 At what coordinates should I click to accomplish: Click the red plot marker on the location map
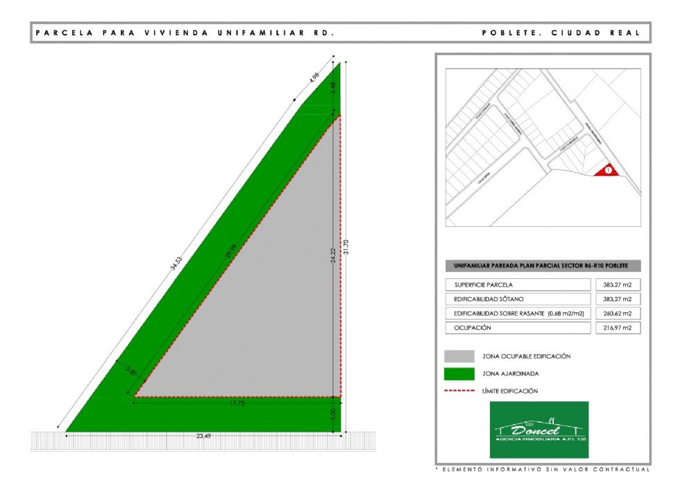click(607, 171)
